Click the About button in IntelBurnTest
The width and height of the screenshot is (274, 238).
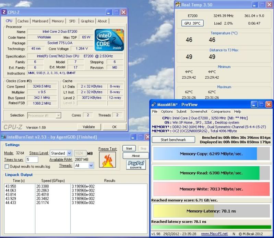pos(135,156)
